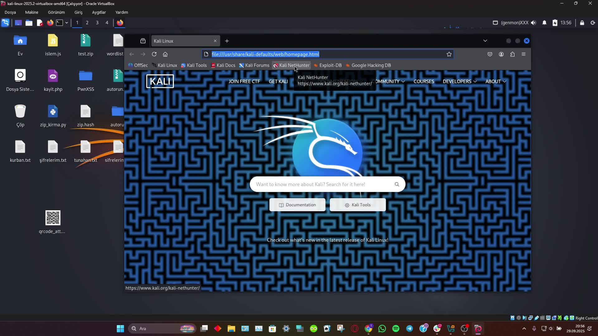Open Spotify from Windows taskbar
Viewport: 598px width, 336px height.
pos(396,329)
